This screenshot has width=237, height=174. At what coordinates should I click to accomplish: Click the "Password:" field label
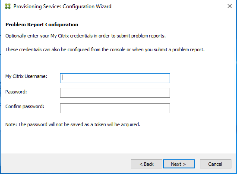pos(16,92)
